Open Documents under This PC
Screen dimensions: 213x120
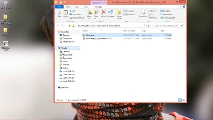coord(67,55)
